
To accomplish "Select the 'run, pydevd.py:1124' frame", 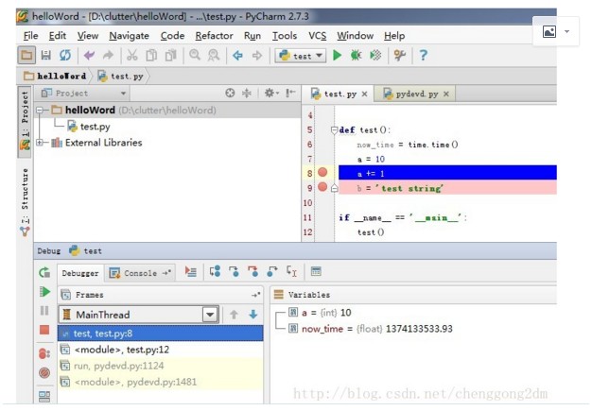I will pyautogui.click(x=161, y=366).
